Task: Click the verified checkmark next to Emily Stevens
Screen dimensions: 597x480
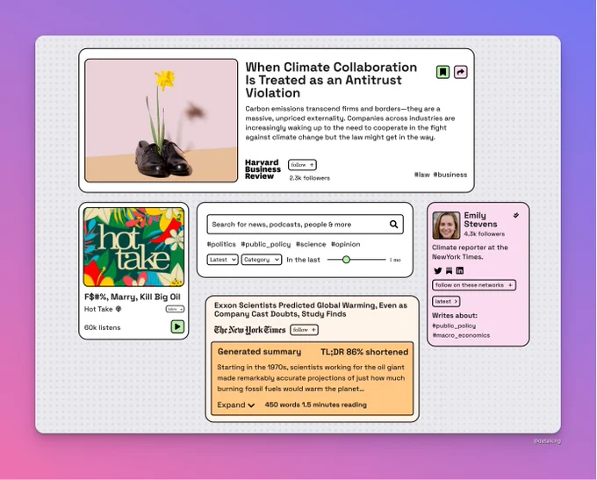Action: (x=516, y=216)
